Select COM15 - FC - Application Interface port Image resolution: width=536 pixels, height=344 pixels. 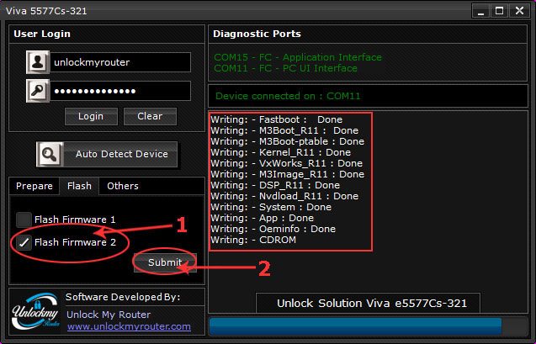point(298,57)
